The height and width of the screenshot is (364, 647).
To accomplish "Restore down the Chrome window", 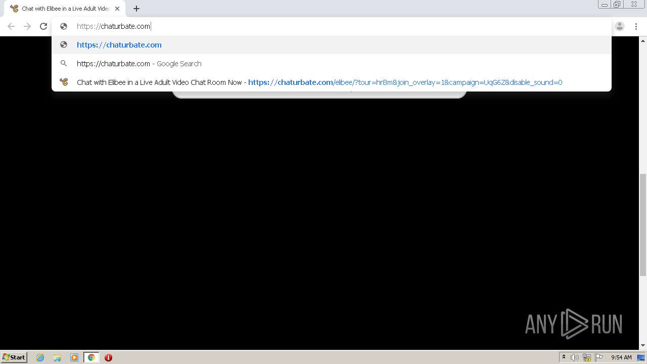I will click(617, 5).
